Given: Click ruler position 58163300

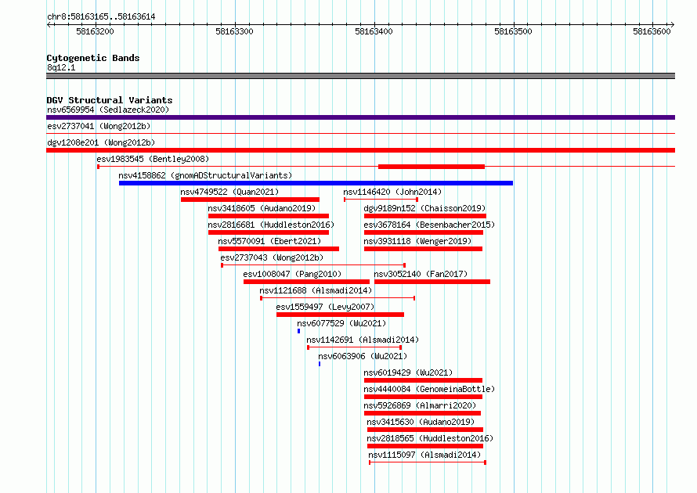Looking at the screenshot, I should pos(234,31).
